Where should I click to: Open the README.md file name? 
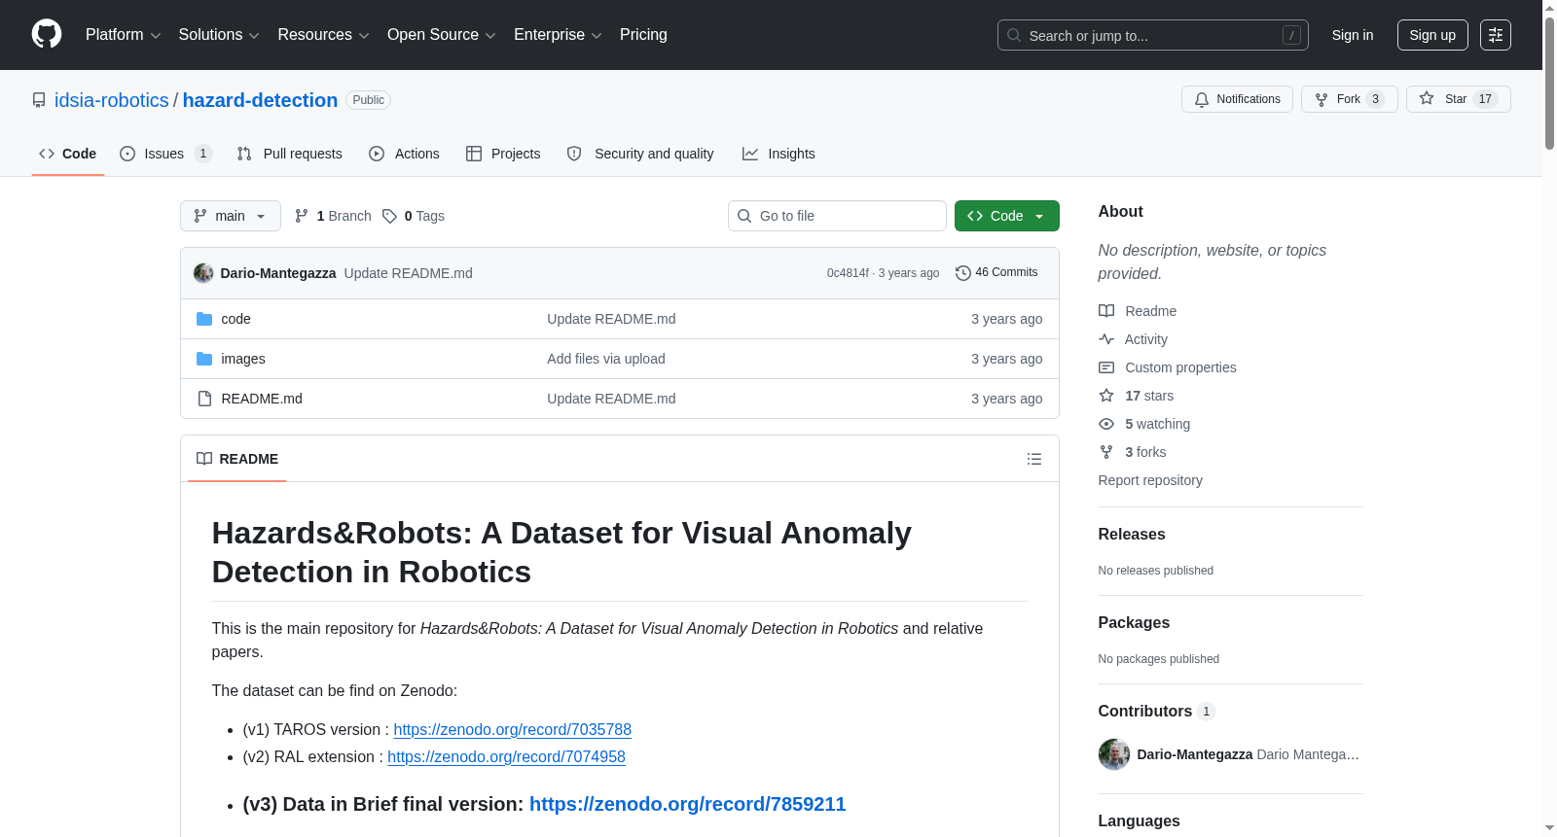262,399
